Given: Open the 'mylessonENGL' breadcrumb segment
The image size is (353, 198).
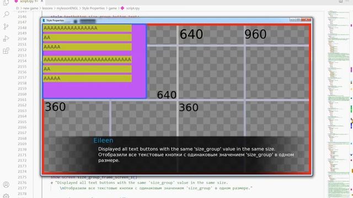Looking at the screenshot, I should pyautogui.click(x=67, y=8).
